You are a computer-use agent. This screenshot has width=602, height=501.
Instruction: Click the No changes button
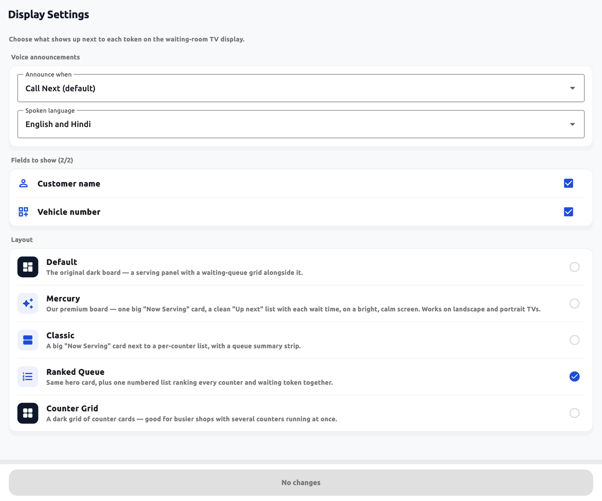click(x=301, y=483)
